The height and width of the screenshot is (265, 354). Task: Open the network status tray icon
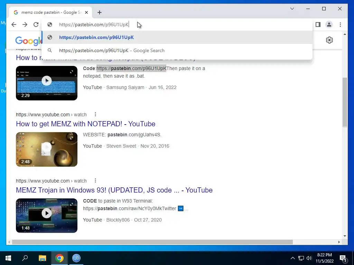point(301,258)
